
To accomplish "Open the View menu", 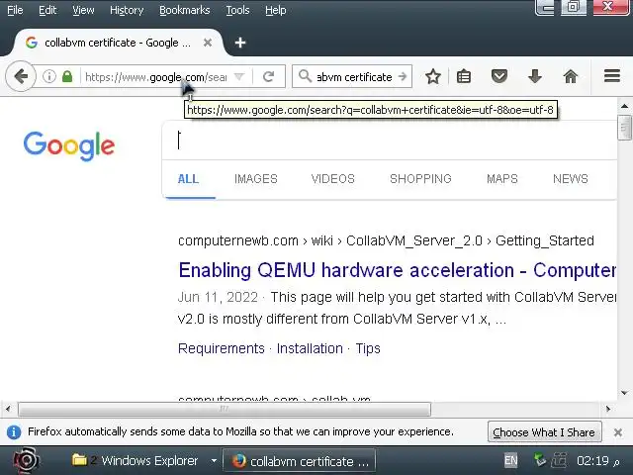I will (x=83, y=10).
